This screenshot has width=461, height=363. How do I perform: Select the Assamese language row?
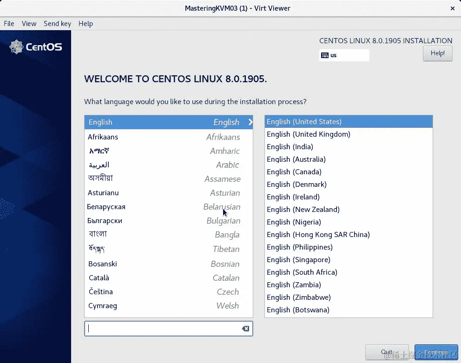(x=169, y=179)
